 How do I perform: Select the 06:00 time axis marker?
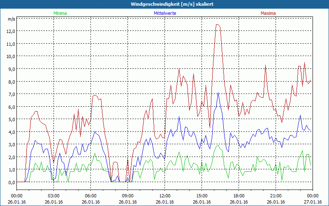point(91,196)
